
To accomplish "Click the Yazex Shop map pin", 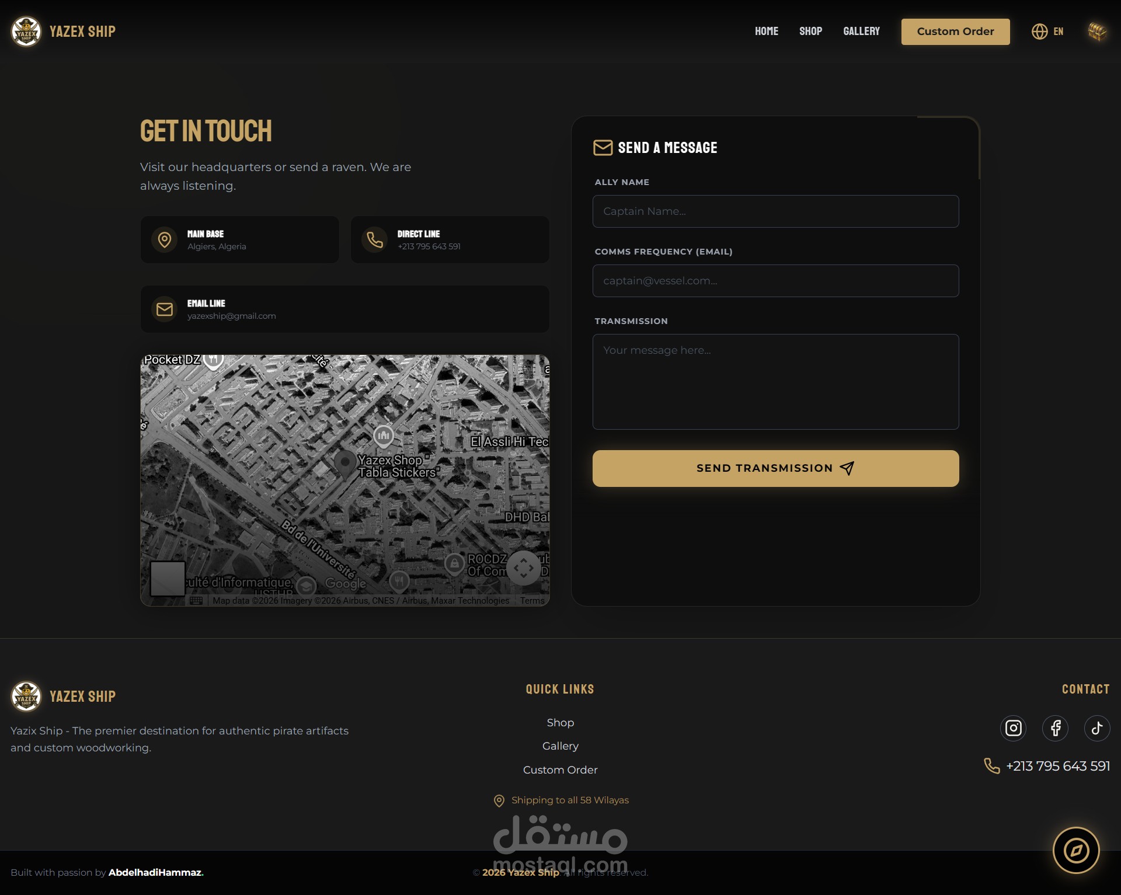I will (345, 464).
